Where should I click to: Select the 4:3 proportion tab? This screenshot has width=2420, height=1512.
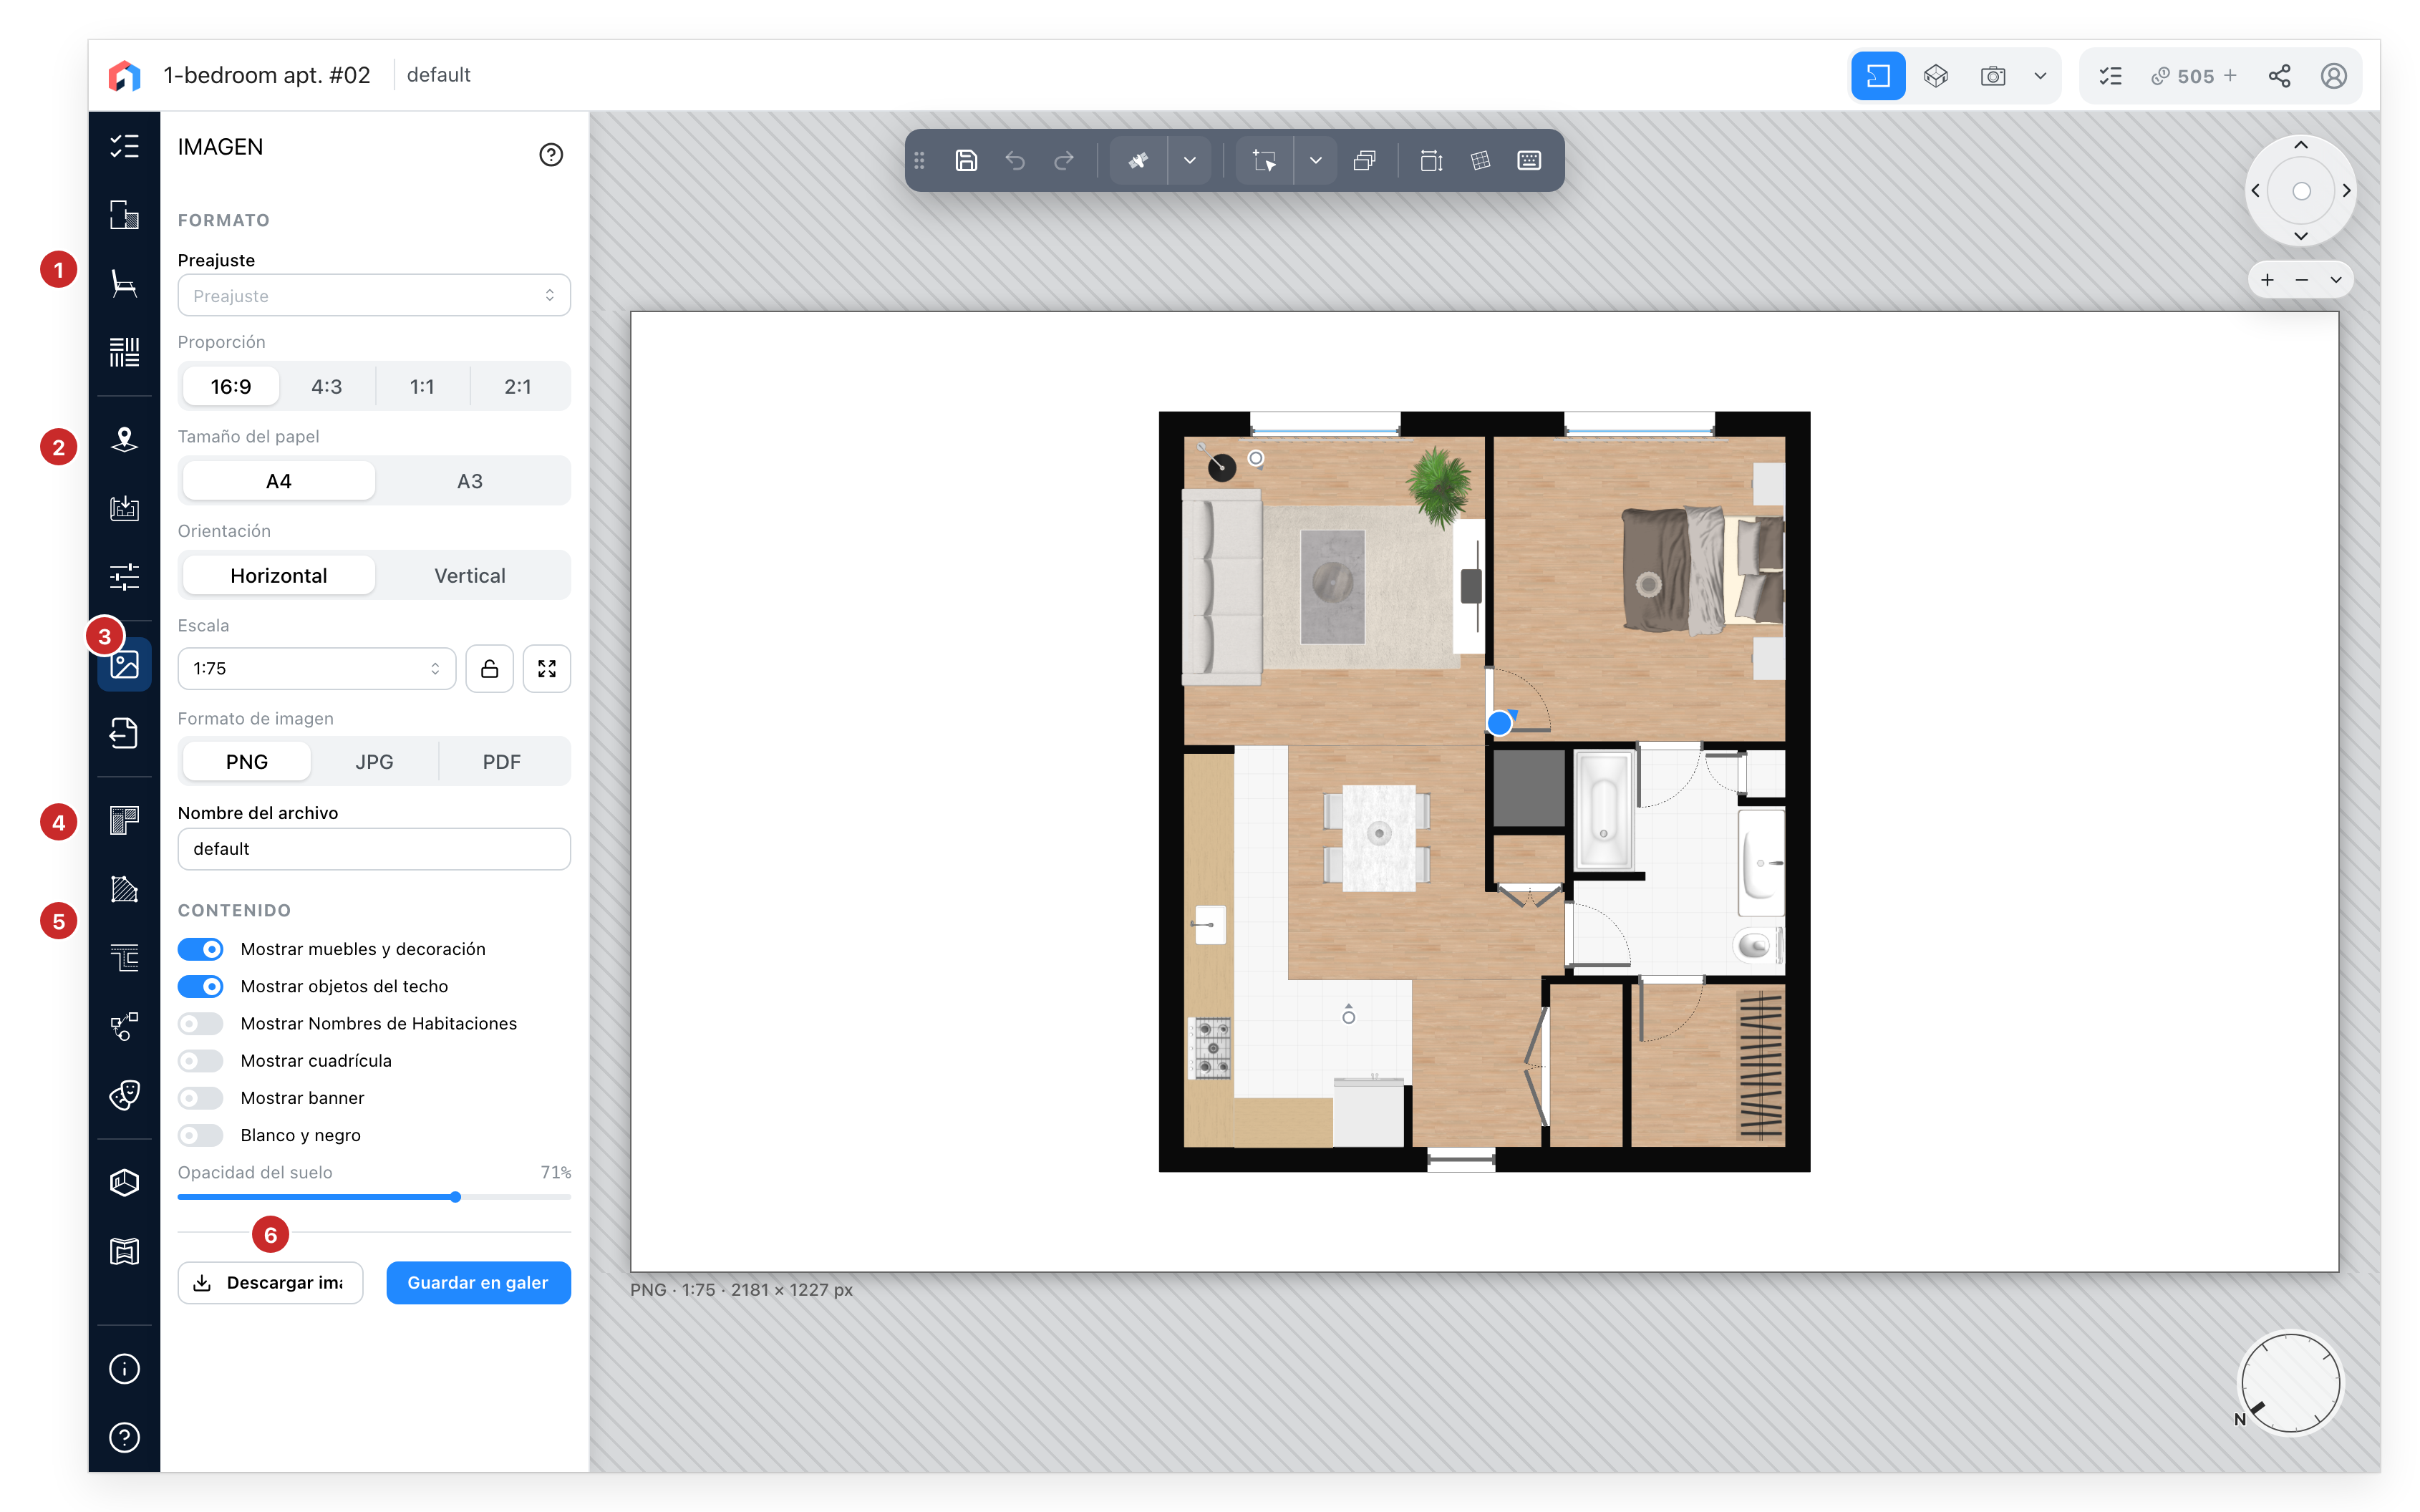click(326, 387)
